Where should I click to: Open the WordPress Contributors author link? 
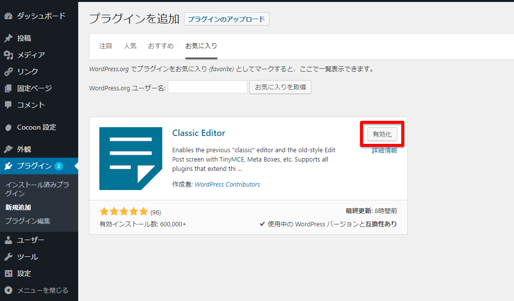(x=227, y=185)
